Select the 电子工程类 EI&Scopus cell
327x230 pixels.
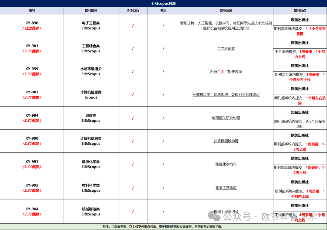[91, 26]
